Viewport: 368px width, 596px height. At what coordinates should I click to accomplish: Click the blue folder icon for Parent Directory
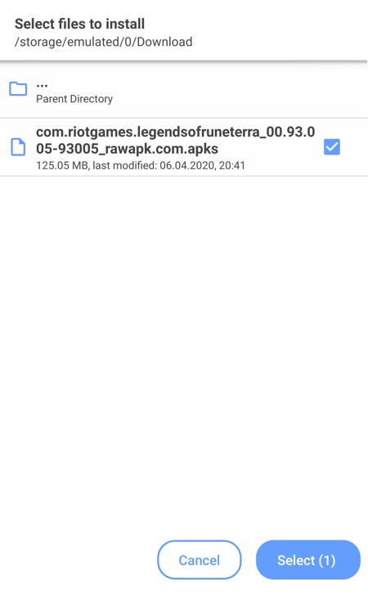(18, 89)
